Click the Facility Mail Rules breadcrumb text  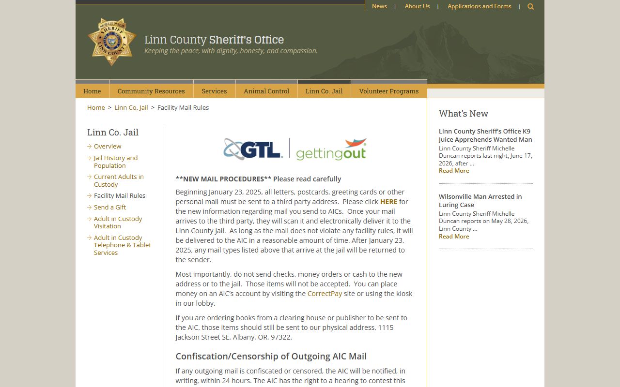click(x=183, y=107)
